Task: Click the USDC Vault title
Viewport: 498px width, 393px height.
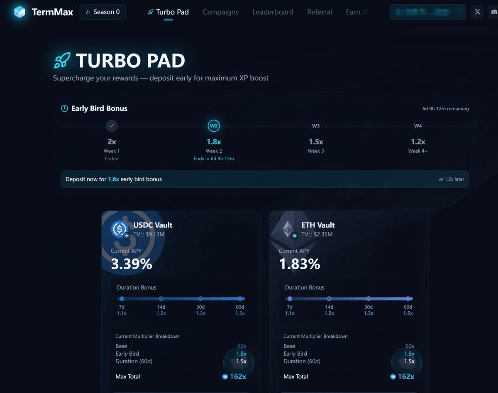Action: click(153, 225)
